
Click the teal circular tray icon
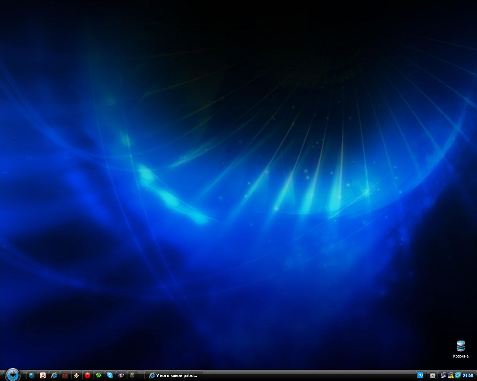coord(457,375)
